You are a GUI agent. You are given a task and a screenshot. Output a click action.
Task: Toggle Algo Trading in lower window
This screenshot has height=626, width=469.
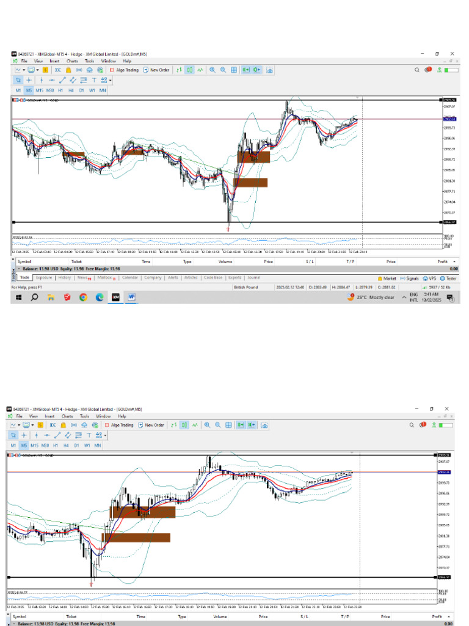click(x=119, y=425)
